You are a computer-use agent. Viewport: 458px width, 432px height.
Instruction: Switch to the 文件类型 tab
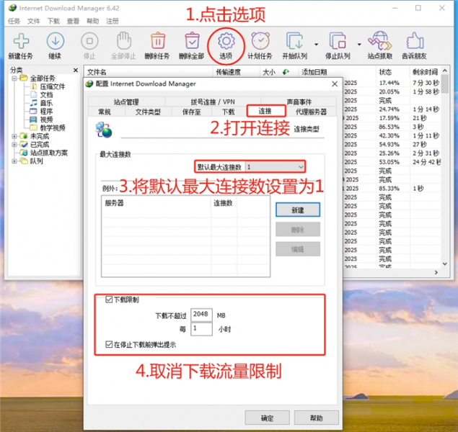148,112
